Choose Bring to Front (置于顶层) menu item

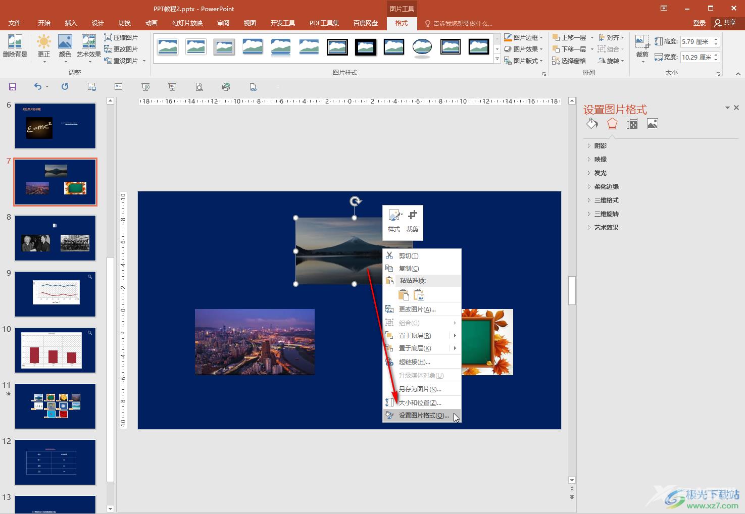422,335
